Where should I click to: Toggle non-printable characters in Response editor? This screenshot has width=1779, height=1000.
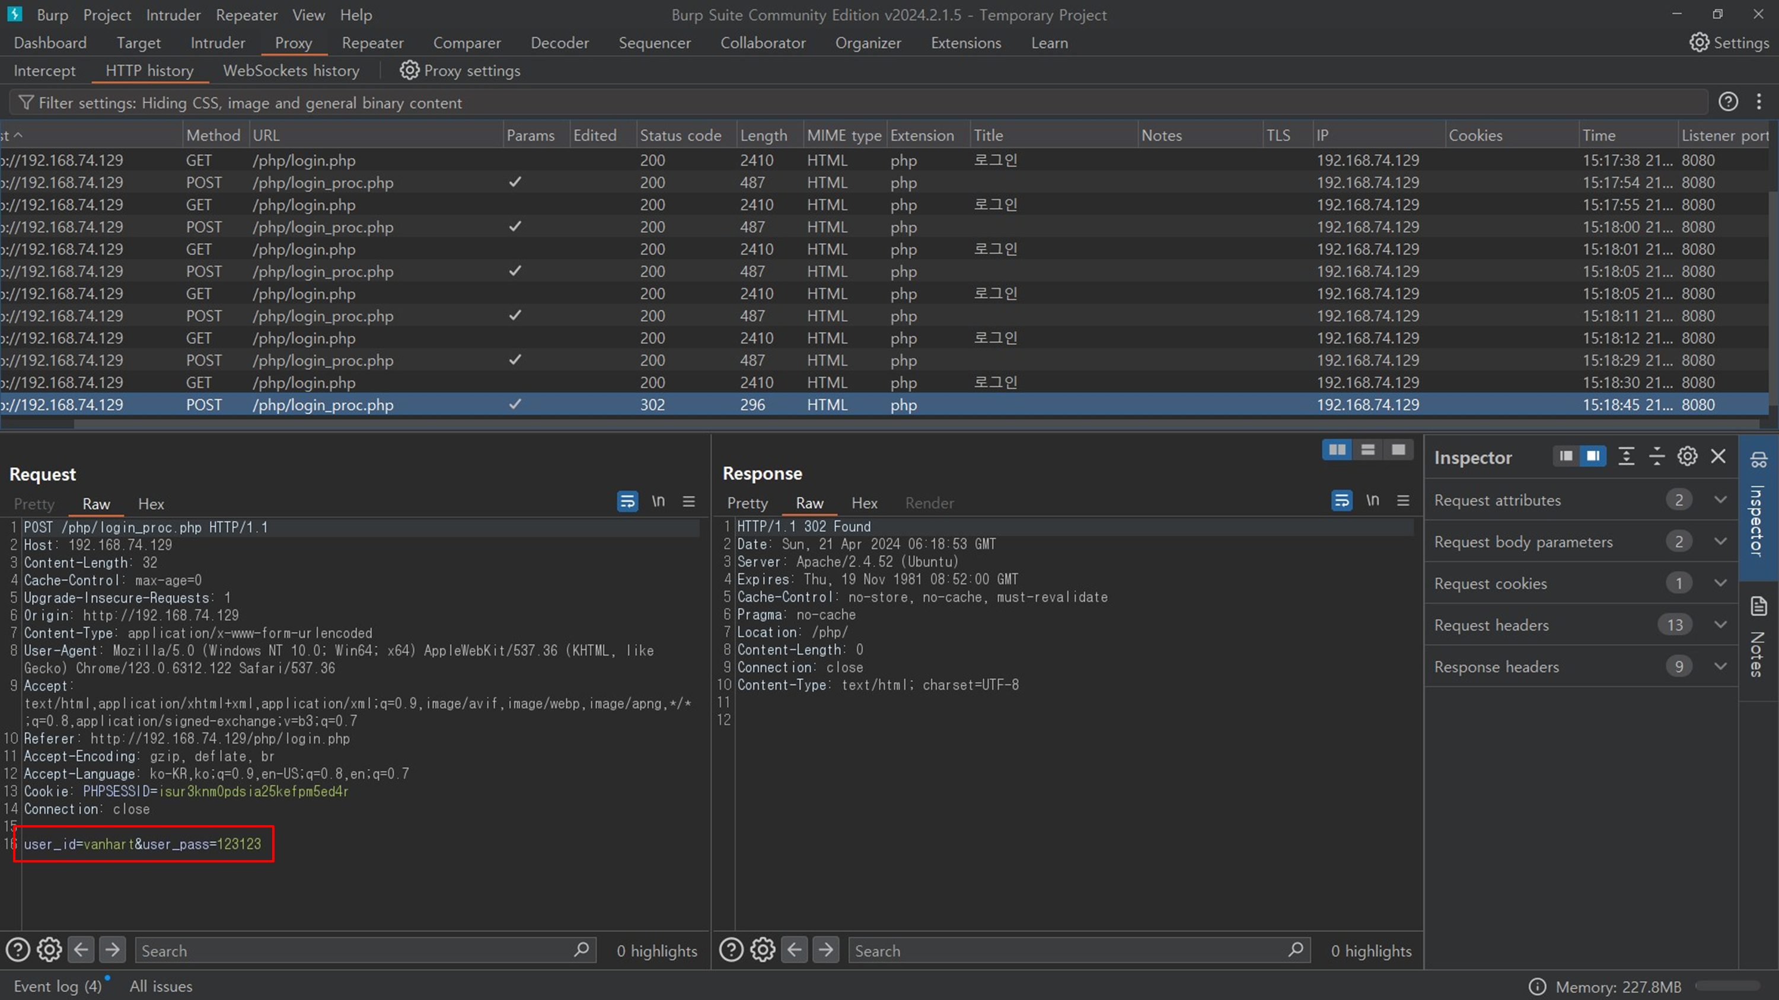tap(1372, 500)
